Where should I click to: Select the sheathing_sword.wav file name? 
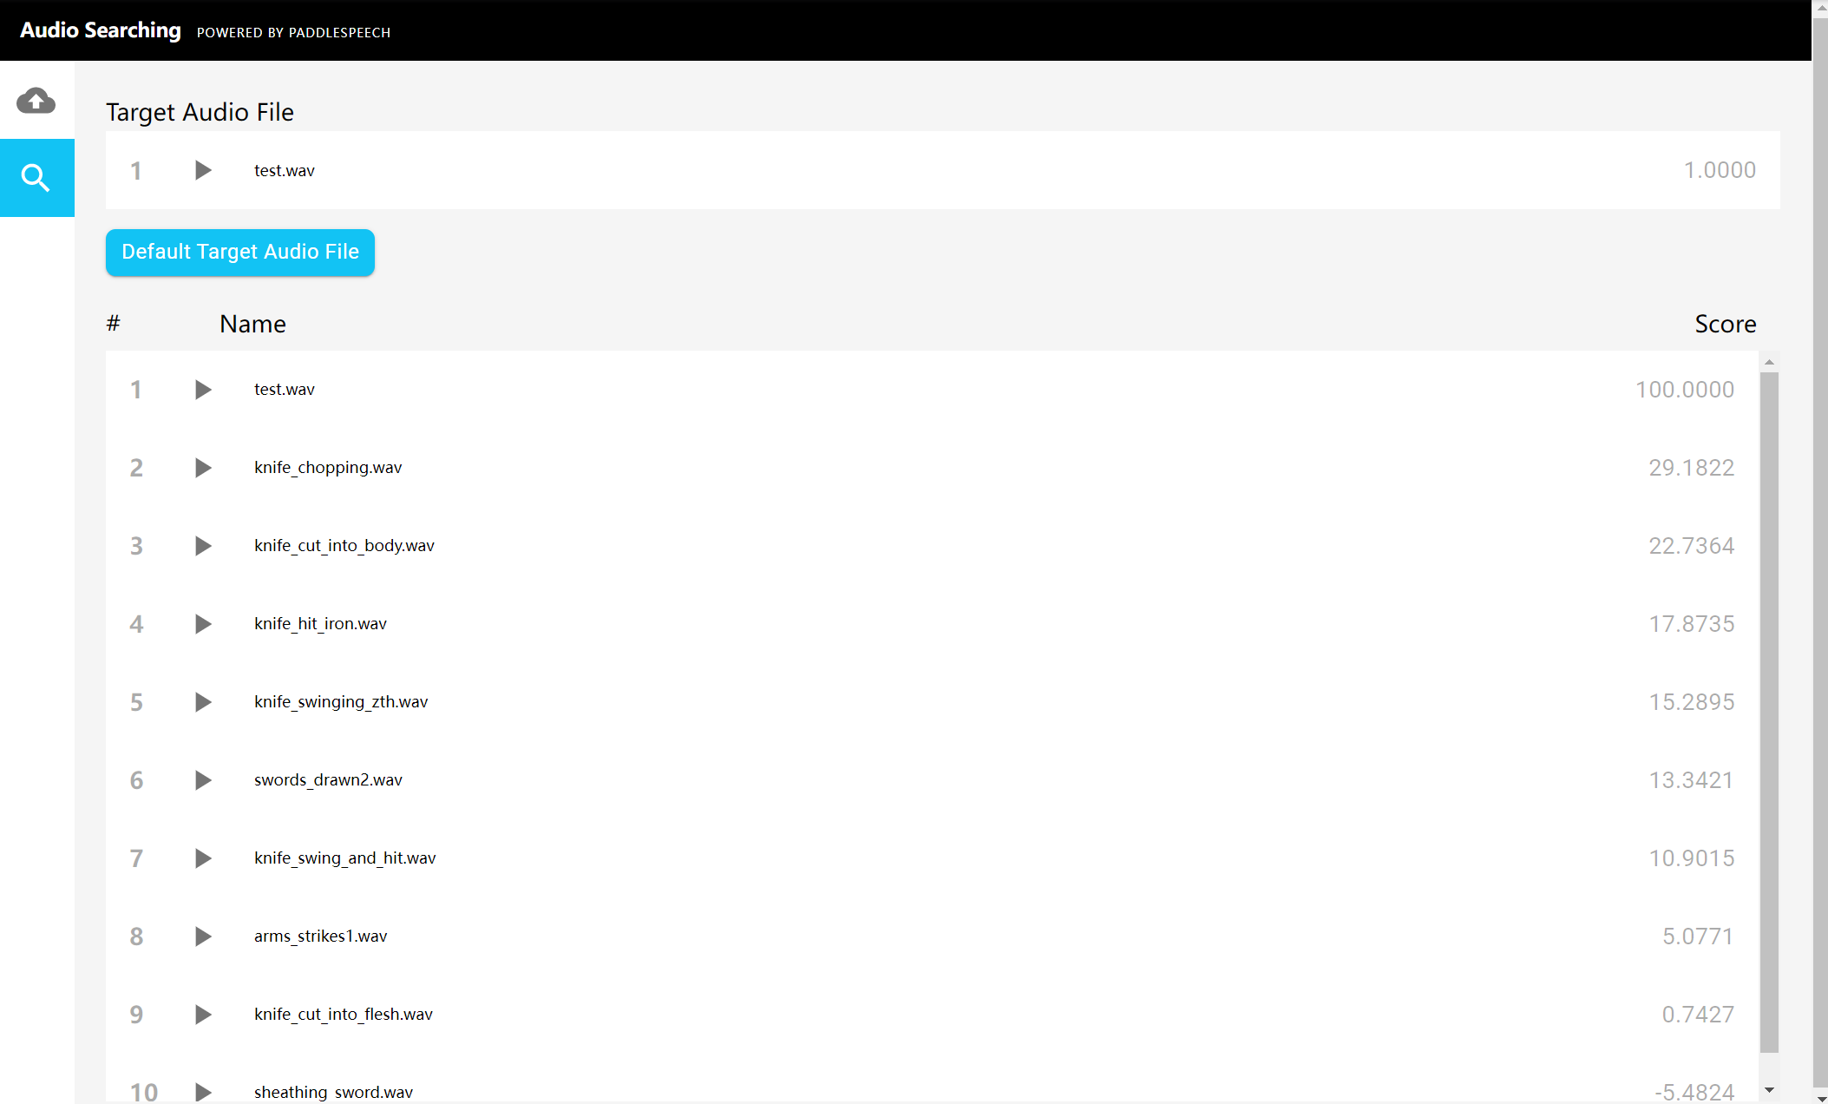point(333,1093)
